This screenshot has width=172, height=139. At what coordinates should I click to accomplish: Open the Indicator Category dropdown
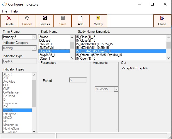pos(34,48)
